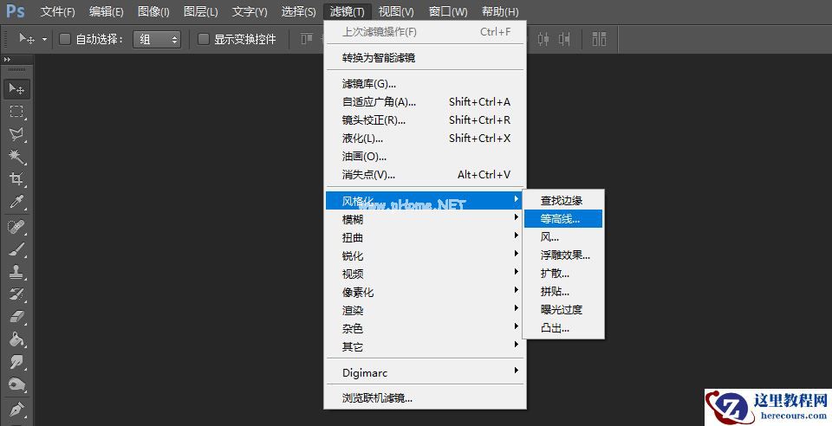
Task: Choose 油画(O)... filter
Action: pyautogui.click(x=425, y=157)
